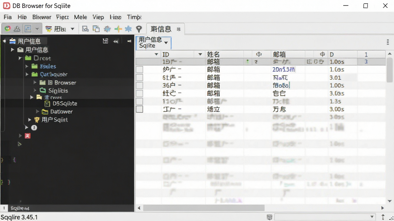394x221 pixels.
Task: Open the dropdown arrow after the layers button
Action: [72, 29]
